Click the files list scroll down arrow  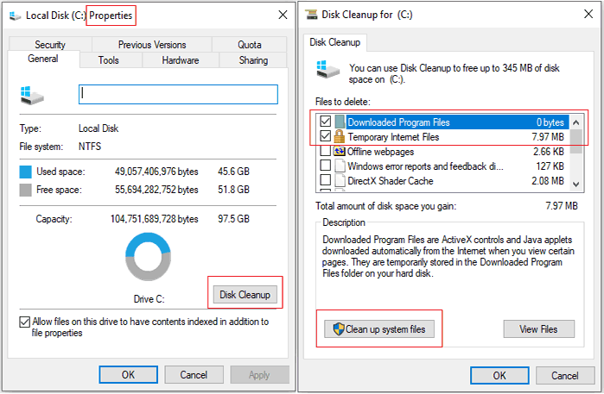(x=575, y=184)
